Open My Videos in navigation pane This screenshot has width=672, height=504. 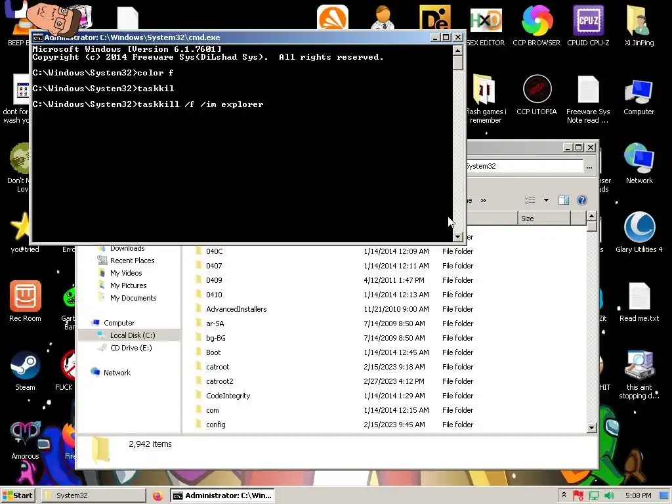click(x=125, y=273)
